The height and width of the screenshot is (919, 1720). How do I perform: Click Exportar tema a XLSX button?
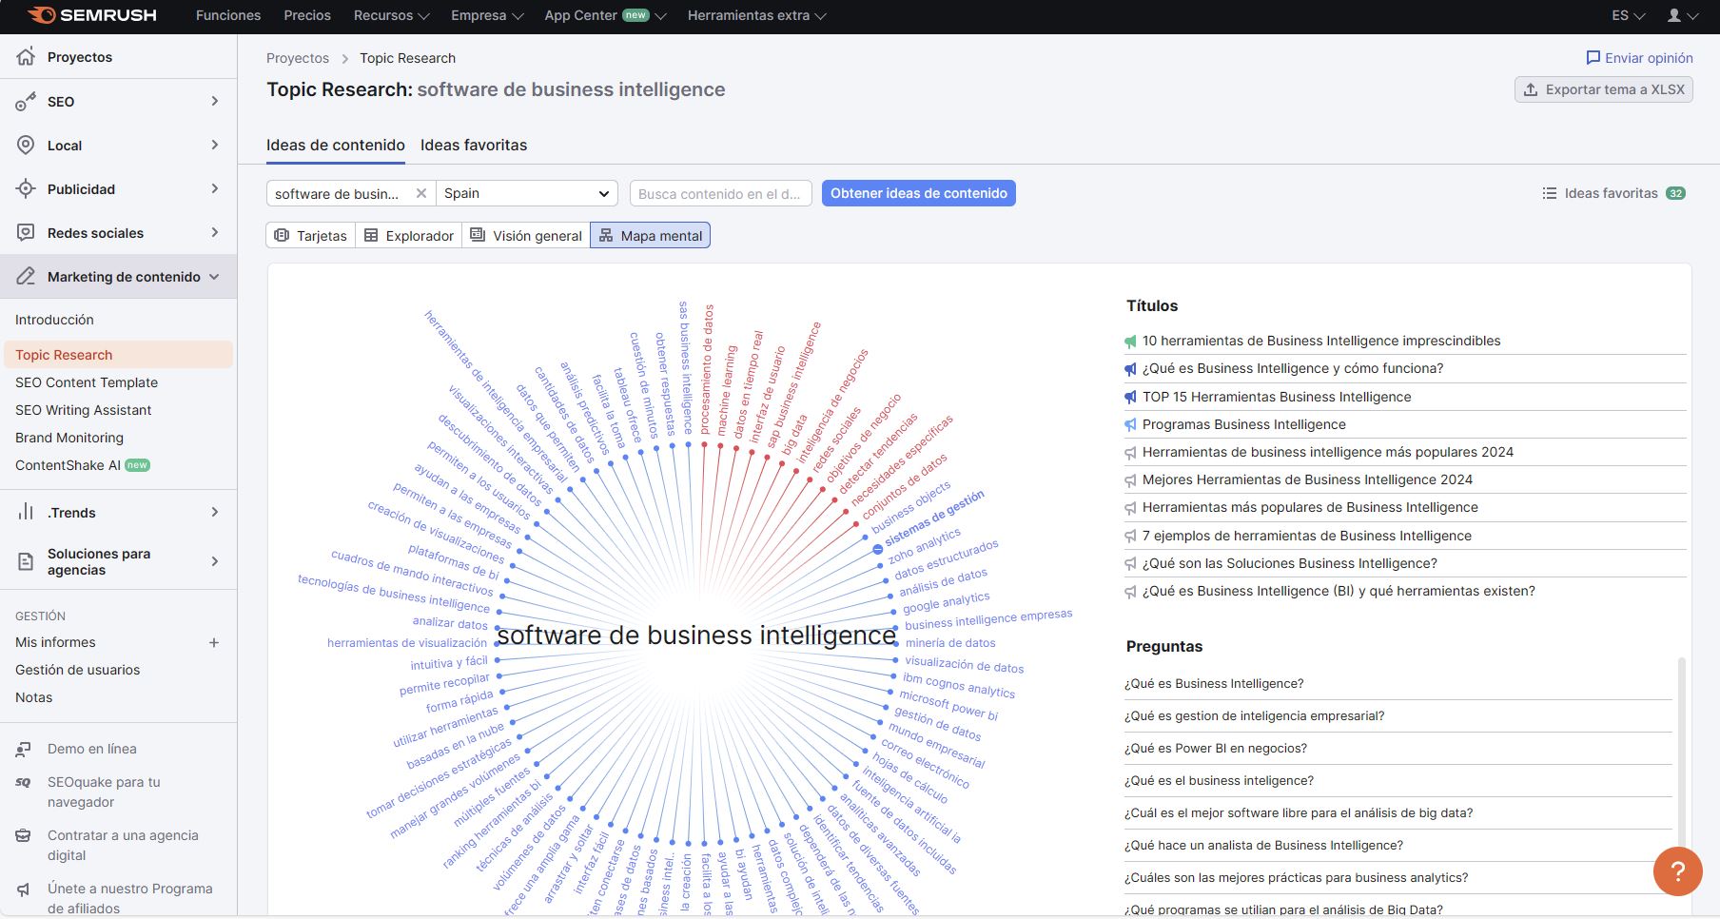click(1603, 89)
